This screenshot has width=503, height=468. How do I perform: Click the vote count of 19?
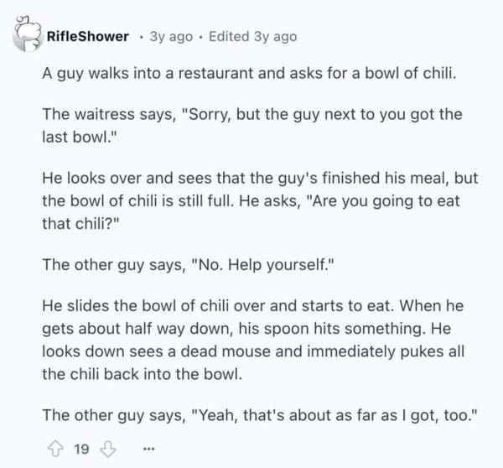pos(81,450)
